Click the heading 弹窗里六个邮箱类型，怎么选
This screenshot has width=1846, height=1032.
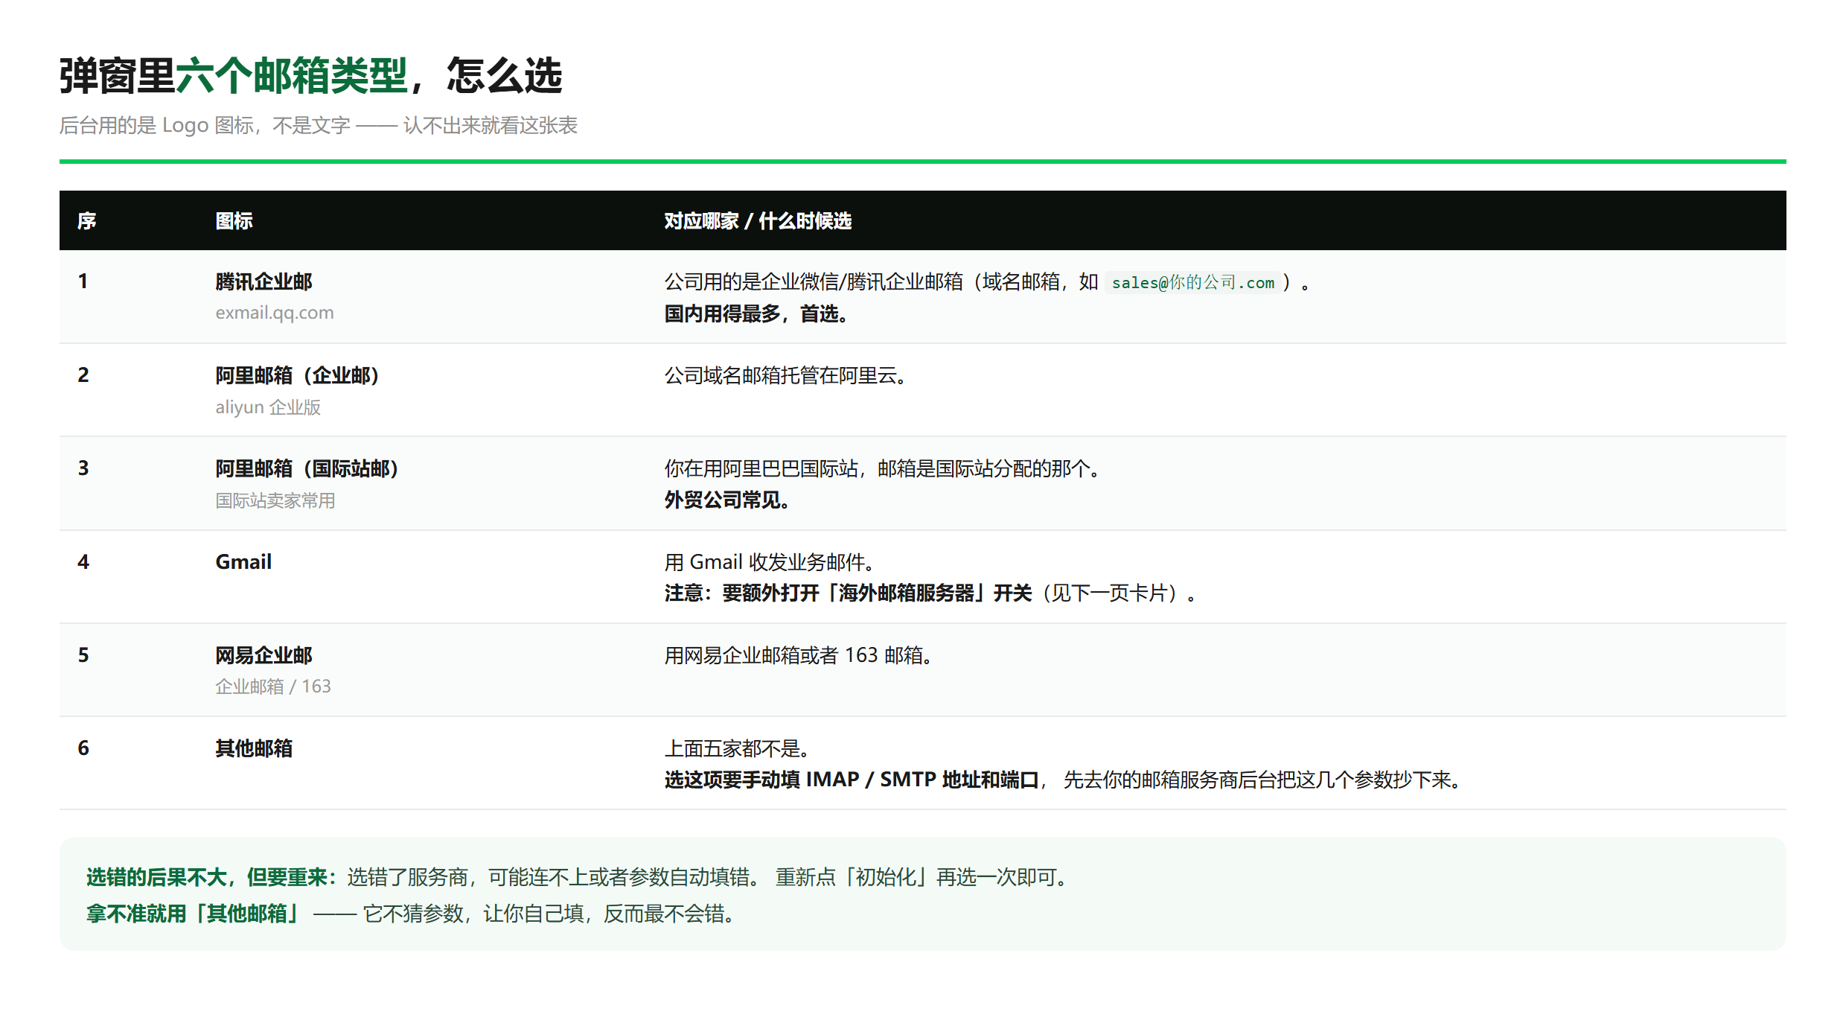pyautogui.click(x=311, y=76)
